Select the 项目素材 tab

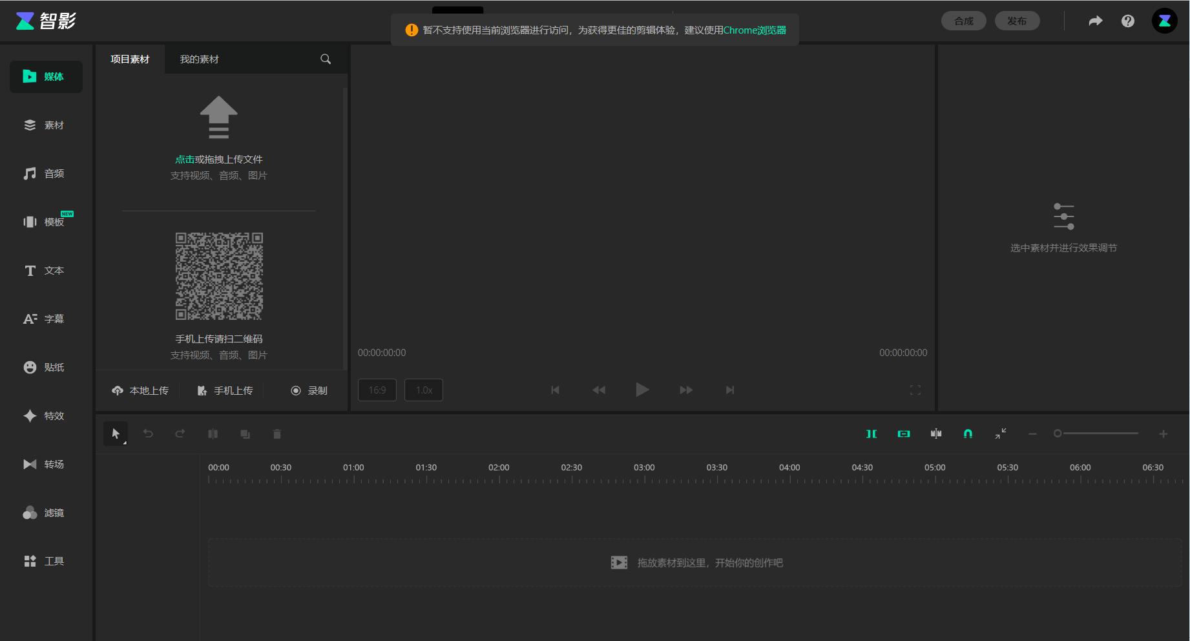click(130, 59)
